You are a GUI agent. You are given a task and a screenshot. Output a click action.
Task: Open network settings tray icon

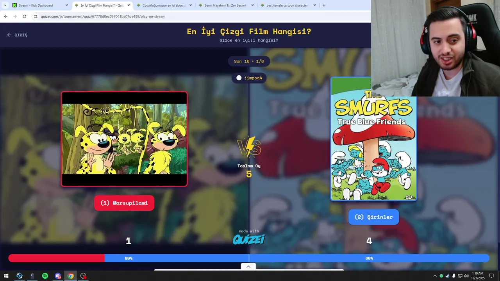pos(460,276)
